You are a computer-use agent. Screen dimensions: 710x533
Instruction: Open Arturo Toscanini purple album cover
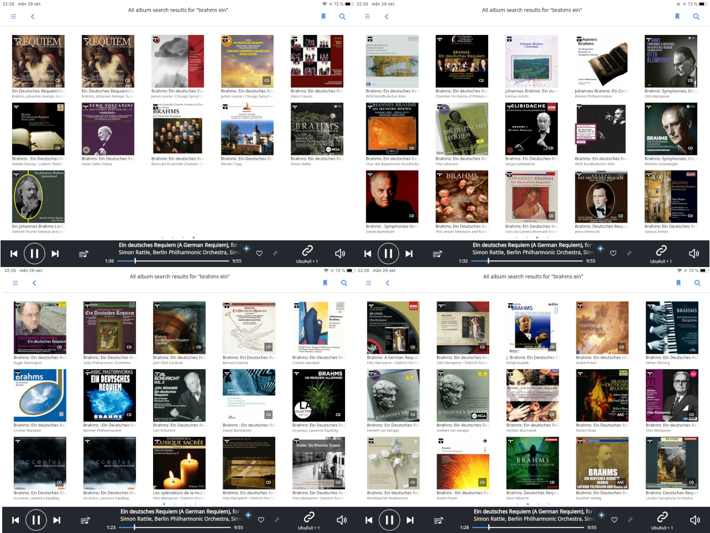pyautogui.click(x=108, y=129)
